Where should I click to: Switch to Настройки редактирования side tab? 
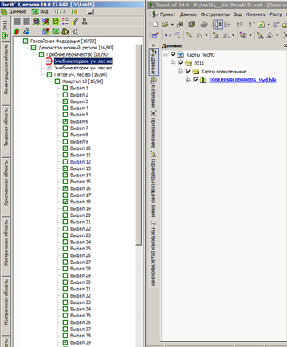(x=154, y=254)
